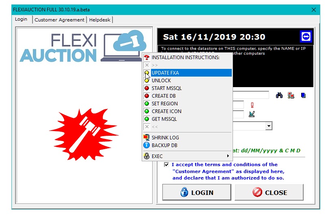This screenshot has height=216, width=330.
Task: Select the Login tab
Action: [x=21, y=19]
